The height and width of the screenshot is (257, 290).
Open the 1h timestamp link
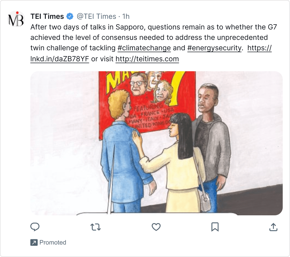pyautogui.click(x=126, y=16)
